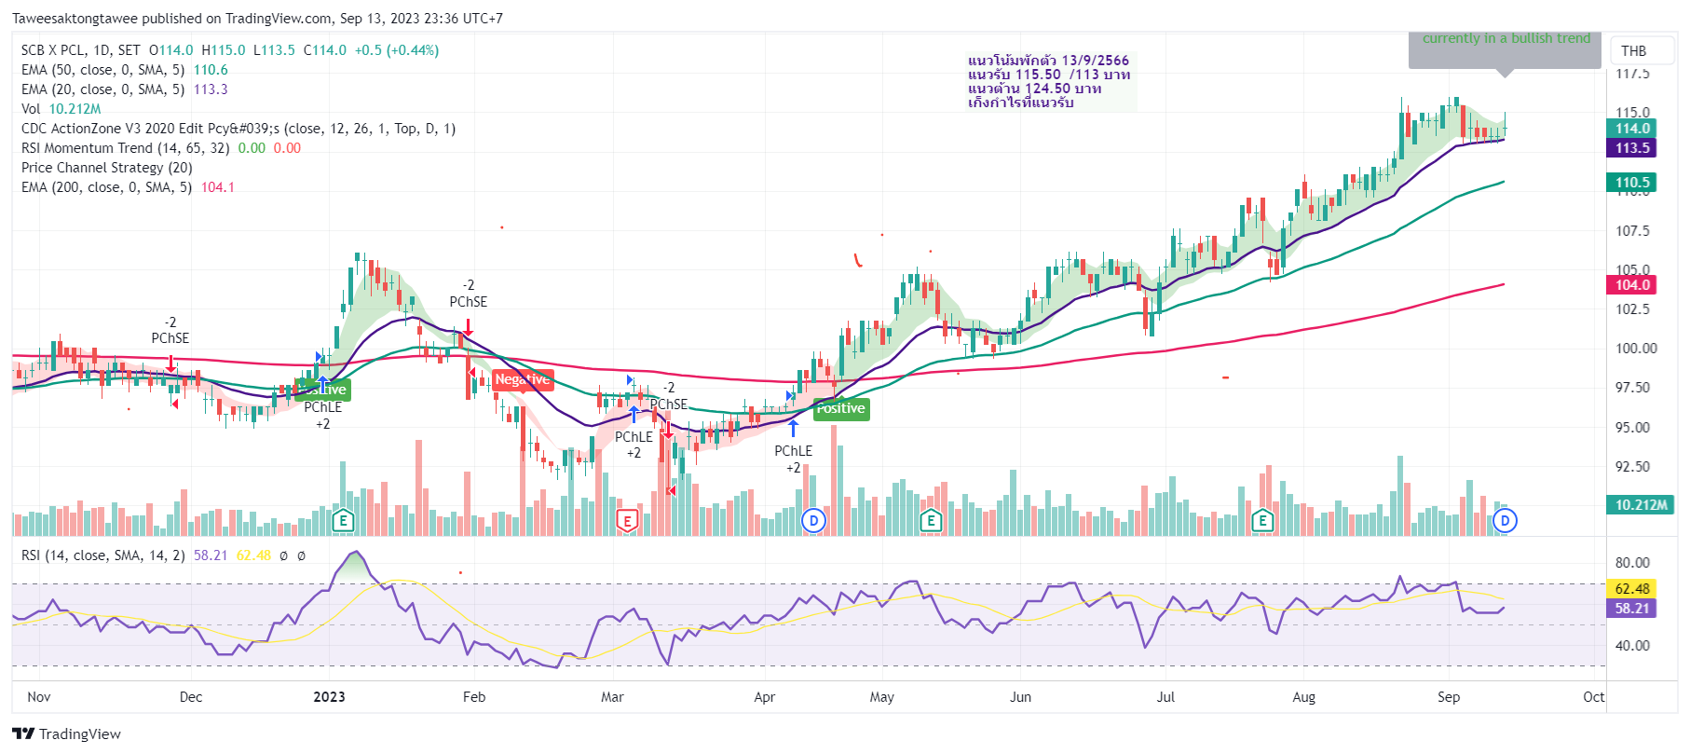Click the 10.212M volume axis label
The height and width of the screenshot is (754, 1690).
coord(1641,505)
